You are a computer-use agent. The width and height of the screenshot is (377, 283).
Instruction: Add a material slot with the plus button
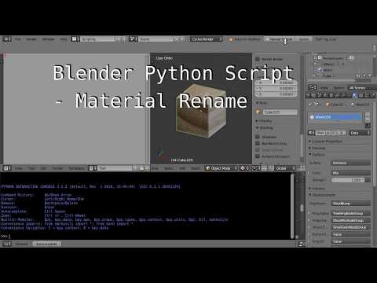click(368, 115)
